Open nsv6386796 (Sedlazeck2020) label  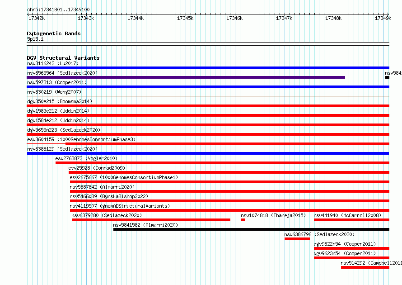point(319,234)
